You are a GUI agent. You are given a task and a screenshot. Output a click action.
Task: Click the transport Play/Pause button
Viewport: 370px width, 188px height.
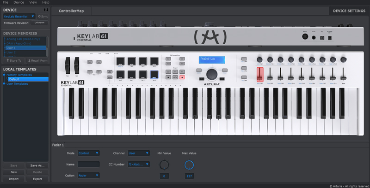pos(175,77)
